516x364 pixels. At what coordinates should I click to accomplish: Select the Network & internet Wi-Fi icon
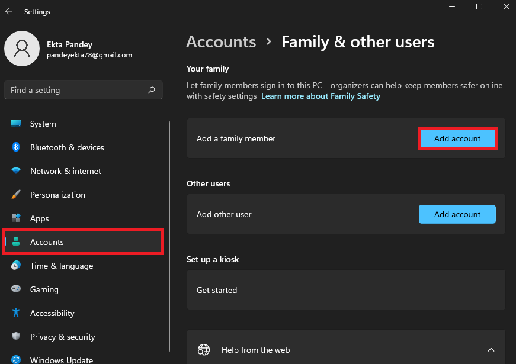(x=16, y=171)
